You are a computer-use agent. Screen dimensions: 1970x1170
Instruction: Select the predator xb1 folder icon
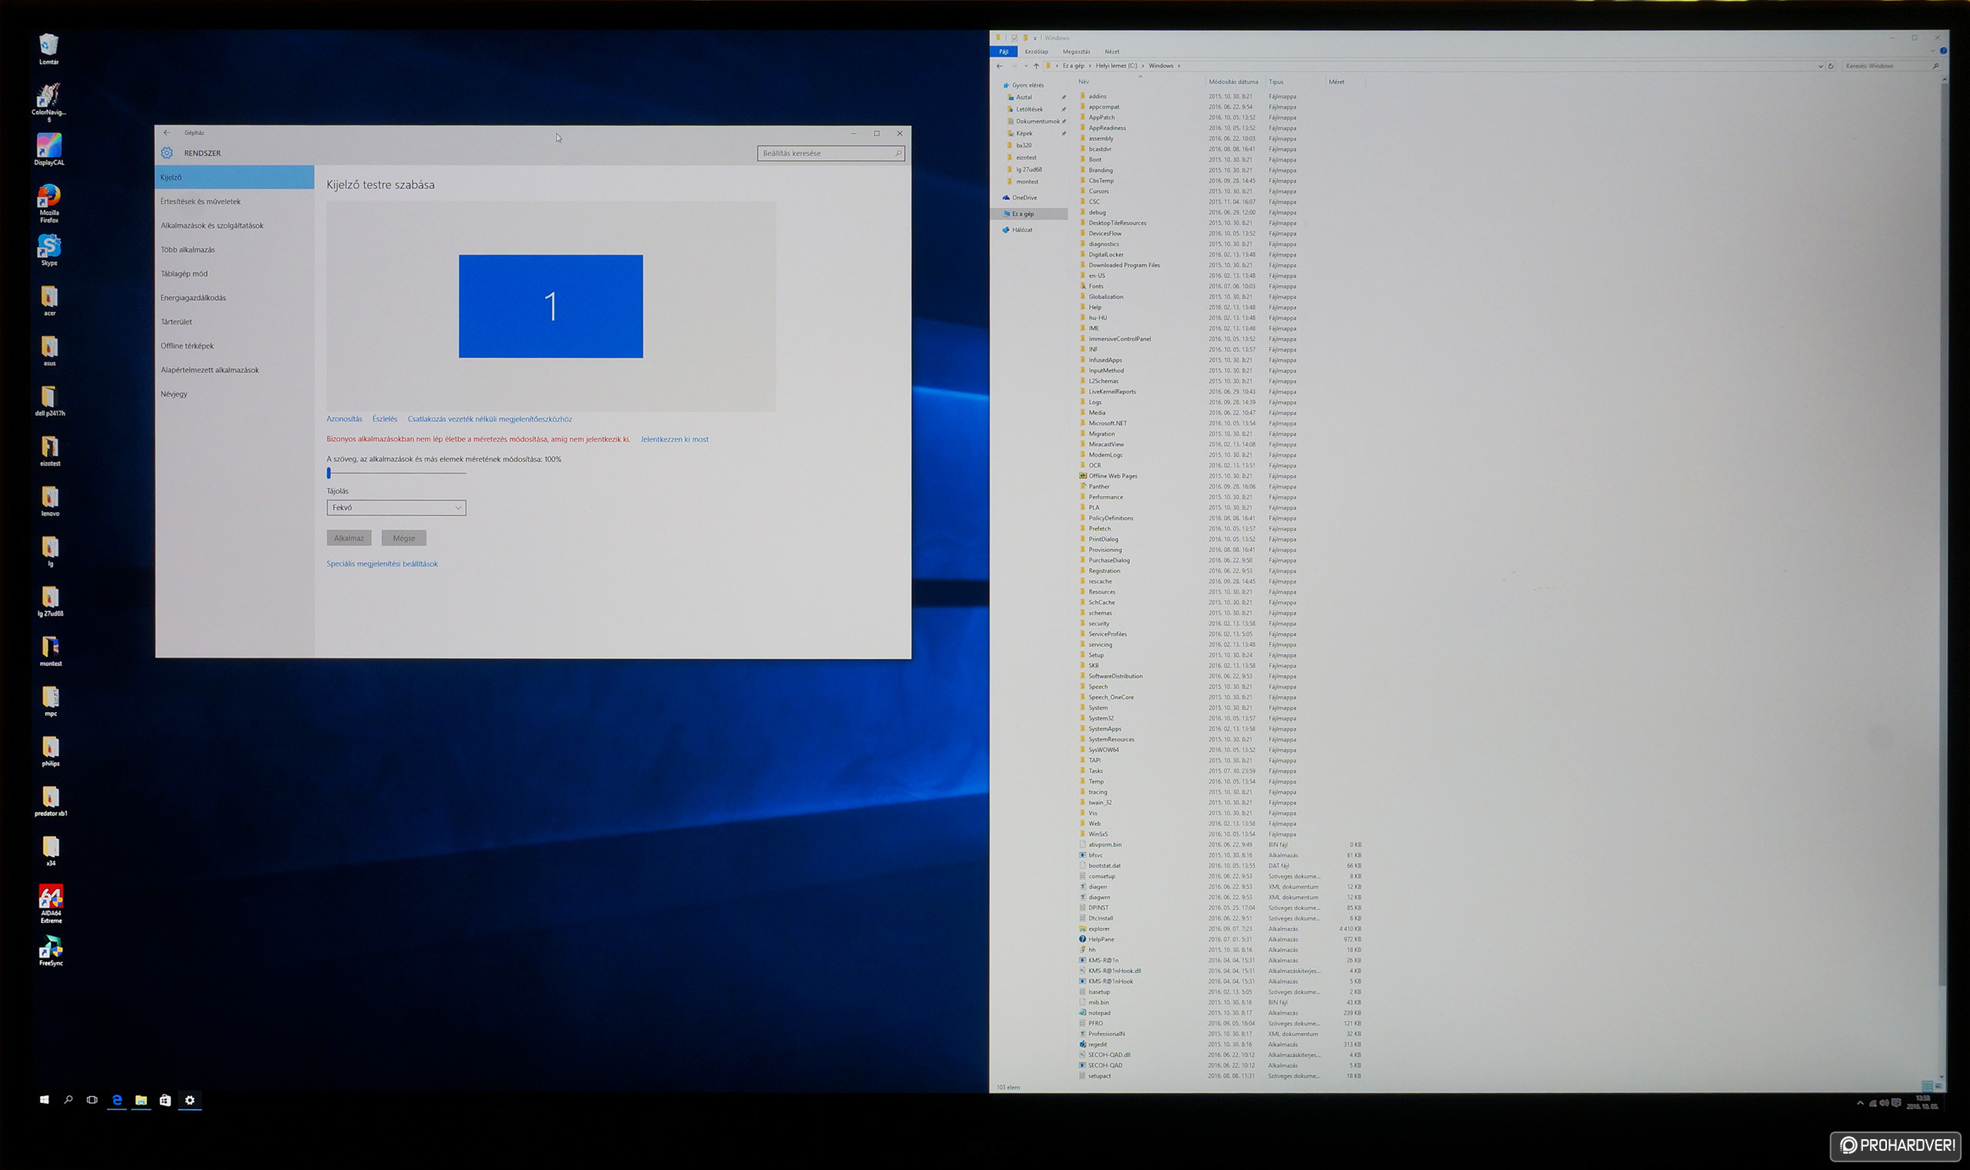pyautogui.click(x=51, y=801)
